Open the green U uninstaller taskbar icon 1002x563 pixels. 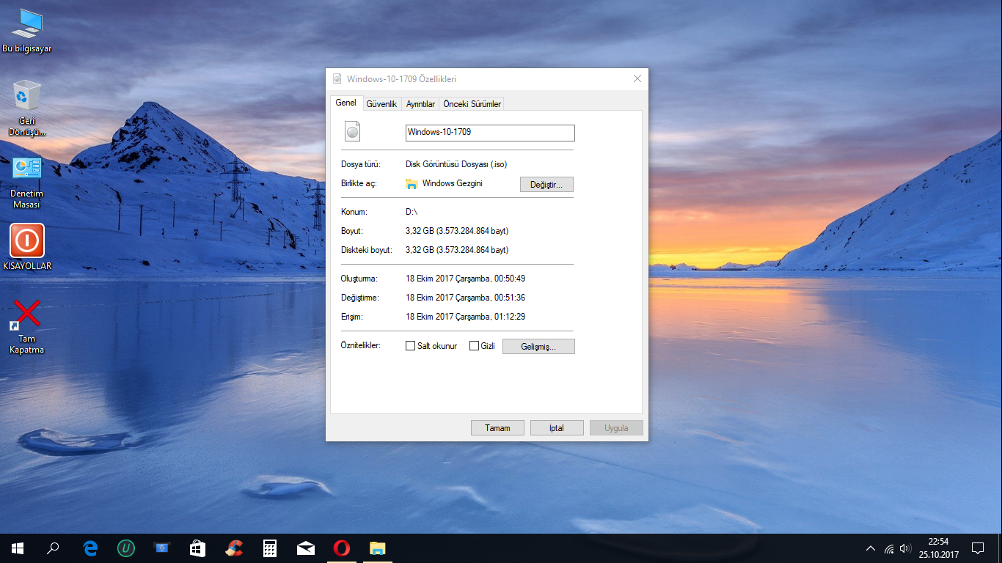[126, 548]
